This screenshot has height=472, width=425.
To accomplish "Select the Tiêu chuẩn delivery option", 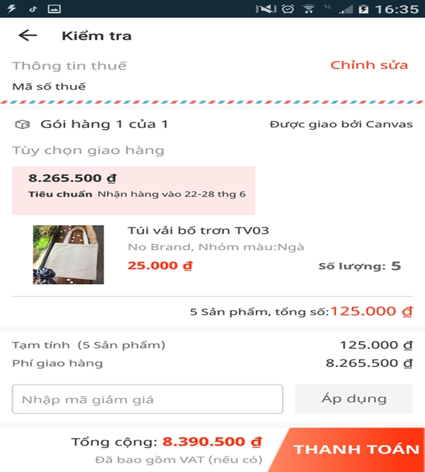I will [x=133, y=190].
